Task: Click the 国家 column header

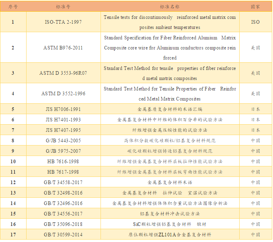Action: pos(255,7)
